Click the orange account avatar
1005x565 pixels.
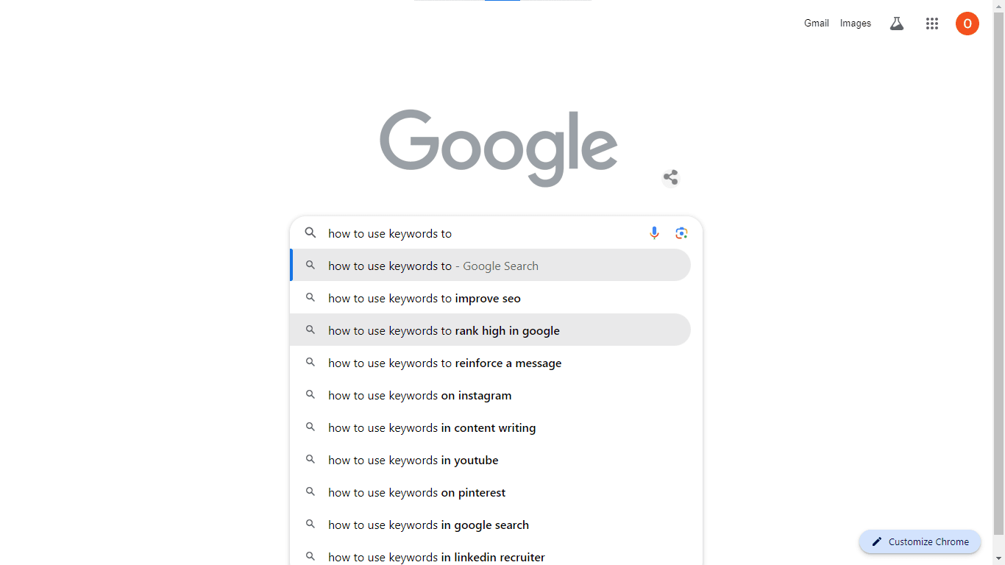(967, 24)
